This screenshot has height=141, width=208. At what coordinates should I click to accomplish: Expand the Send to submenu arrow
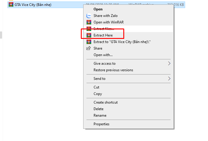pyautogui.click(x=169, y=79)
